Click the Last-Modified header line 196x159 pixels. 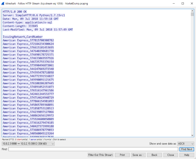(38, 30)
